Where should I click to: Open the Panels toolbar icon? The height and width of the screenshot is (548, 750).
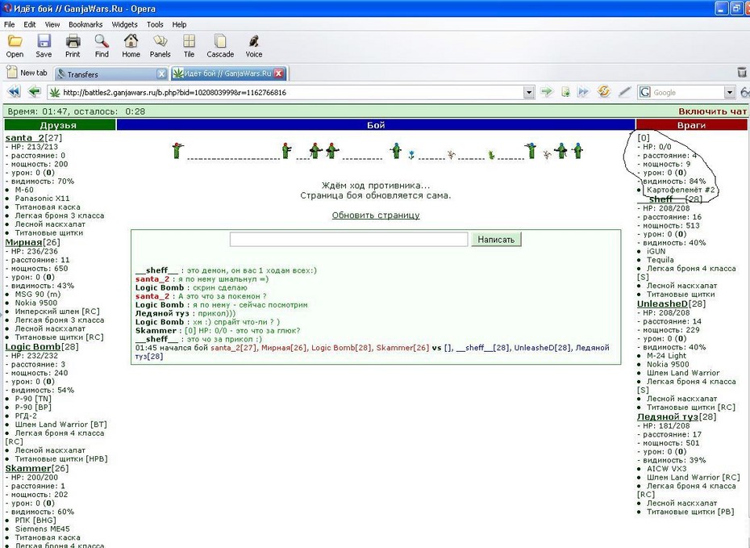click(160, 41)
